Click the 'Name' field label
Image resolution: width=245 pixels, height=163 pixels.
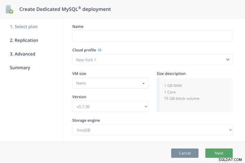pos(78,26)
